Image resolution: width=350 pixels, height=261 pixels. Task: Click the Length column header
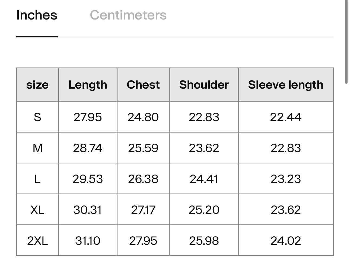(88, 85)
